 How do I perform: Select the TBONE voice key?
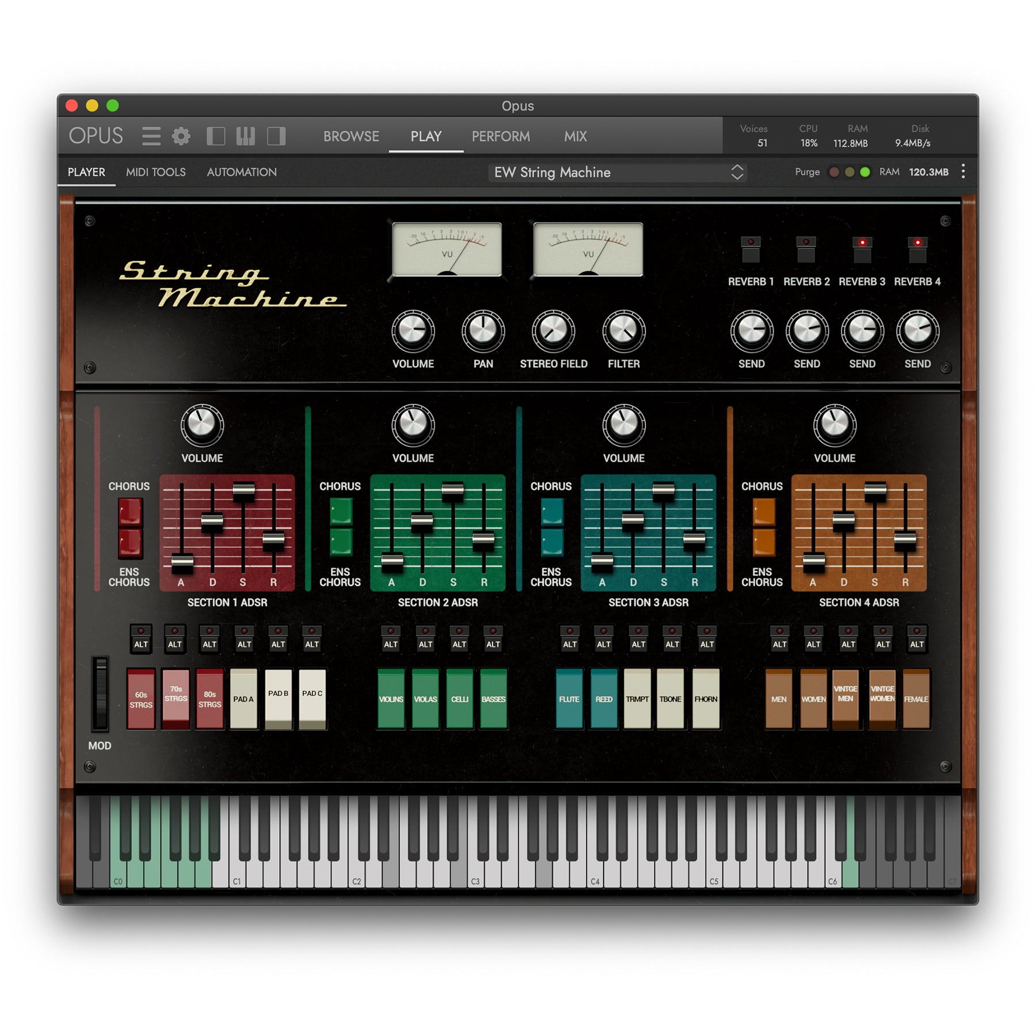click(671, 699)
